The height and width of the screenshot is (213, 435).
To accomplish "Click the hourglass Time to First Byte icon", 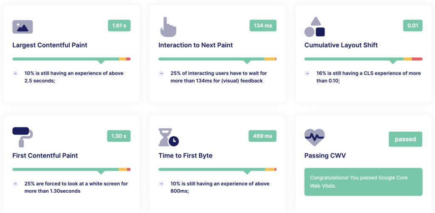I will click(x=169, y=137).
